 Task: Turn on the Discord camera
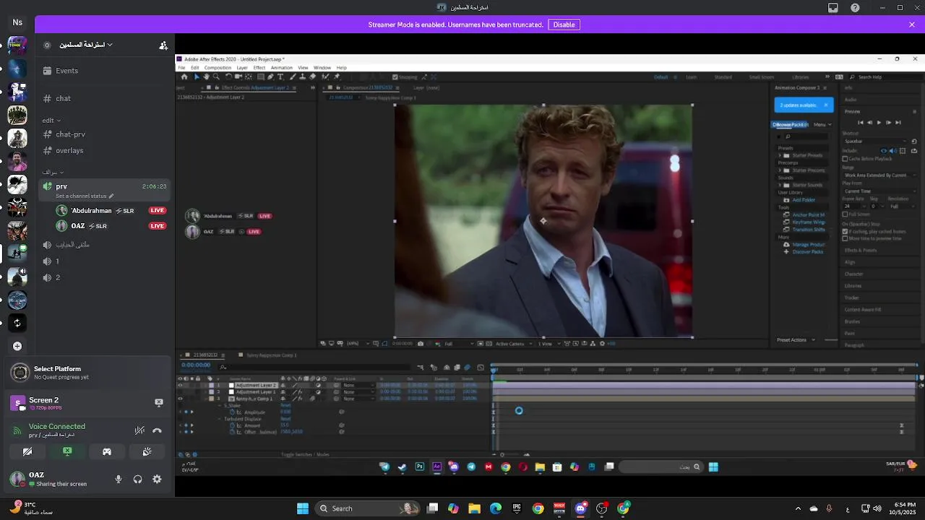[x=27, y=451]
